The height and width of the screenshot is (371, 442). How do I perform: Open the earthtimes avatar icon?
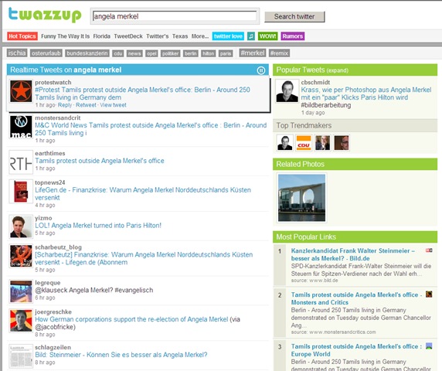click(21, 162)
